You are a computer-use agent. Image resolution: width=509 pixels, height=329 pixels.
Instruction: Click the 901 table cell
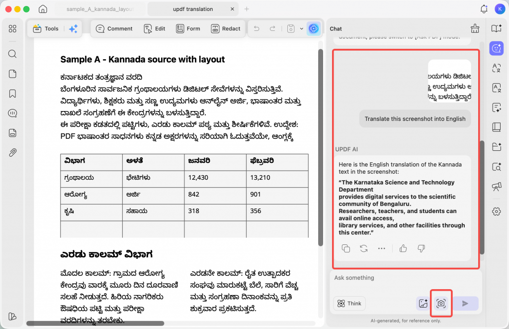[x=277, y=195]
